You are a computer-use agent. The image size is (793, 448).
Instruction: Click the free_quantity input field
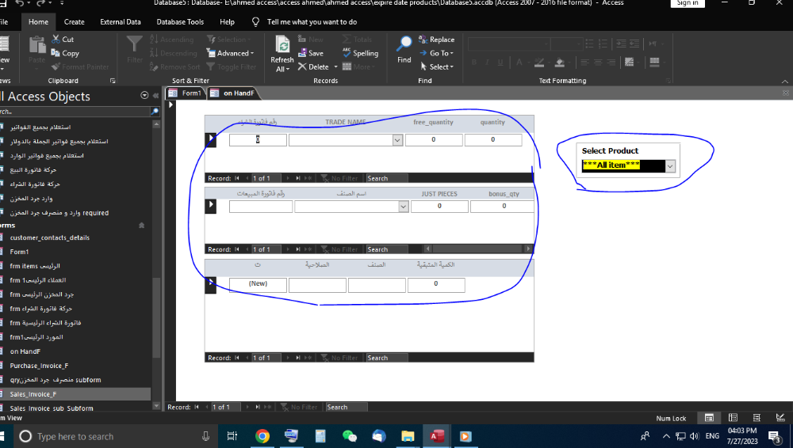click(434, 140)
